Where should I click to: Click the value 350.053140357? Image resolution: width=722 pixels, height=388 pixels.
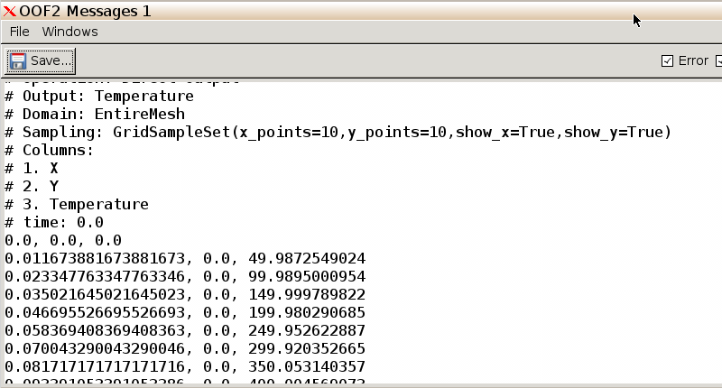click(307, 366)
